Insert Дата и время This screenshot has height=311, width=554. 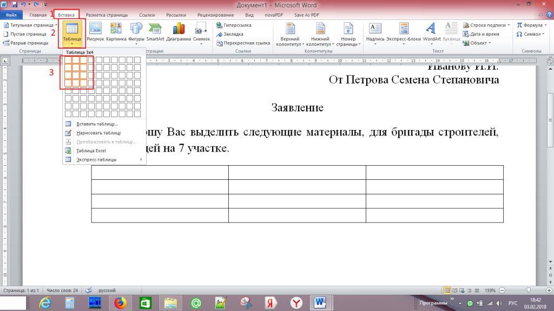tap(481, 34)
